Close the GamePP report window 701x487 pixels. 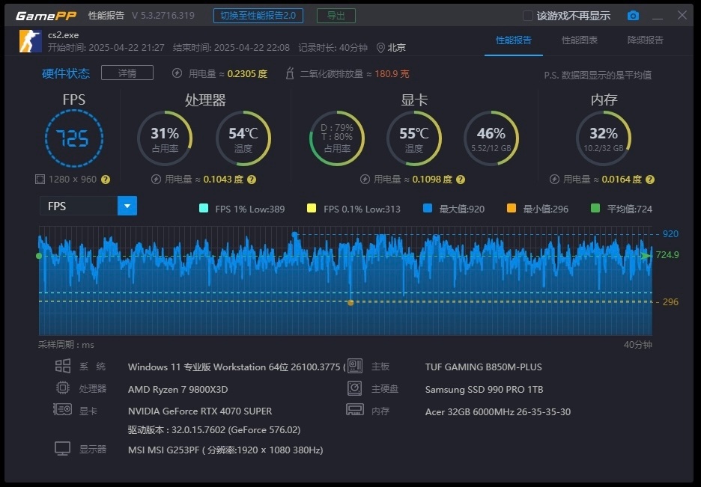click(682, 15)
